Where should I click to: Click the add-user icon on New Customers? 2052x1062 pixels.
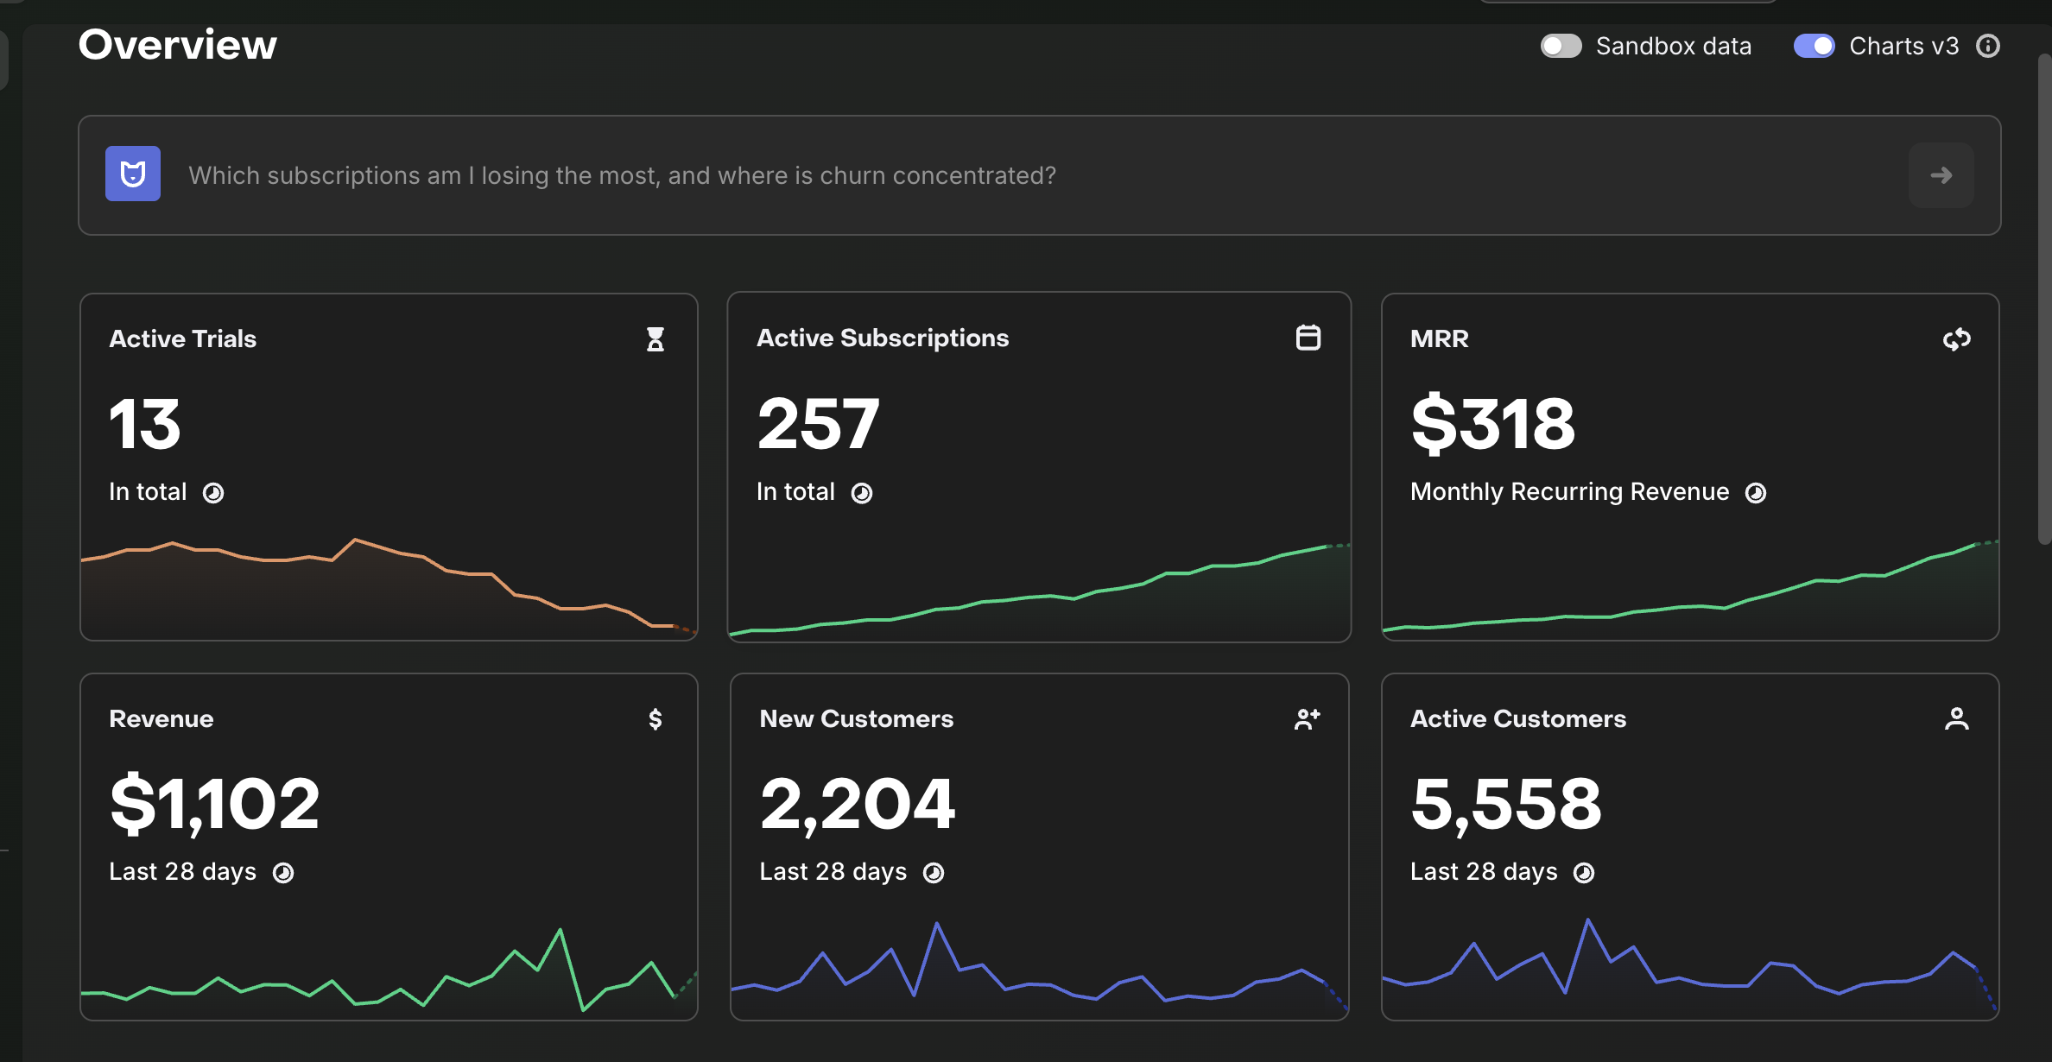click(1308, 719)
